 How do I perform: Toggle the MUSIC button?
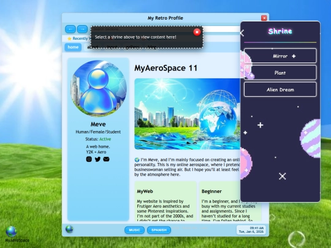click(x=134, y=230)
